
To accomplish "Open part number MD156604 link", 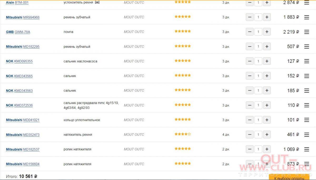I will [31, 164].
